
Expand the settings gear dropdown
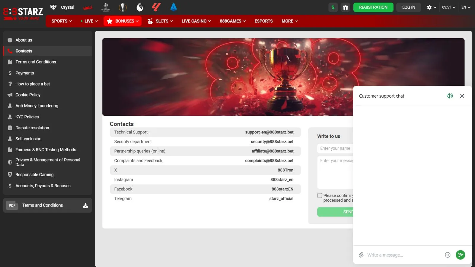click(x=431, y=7)
